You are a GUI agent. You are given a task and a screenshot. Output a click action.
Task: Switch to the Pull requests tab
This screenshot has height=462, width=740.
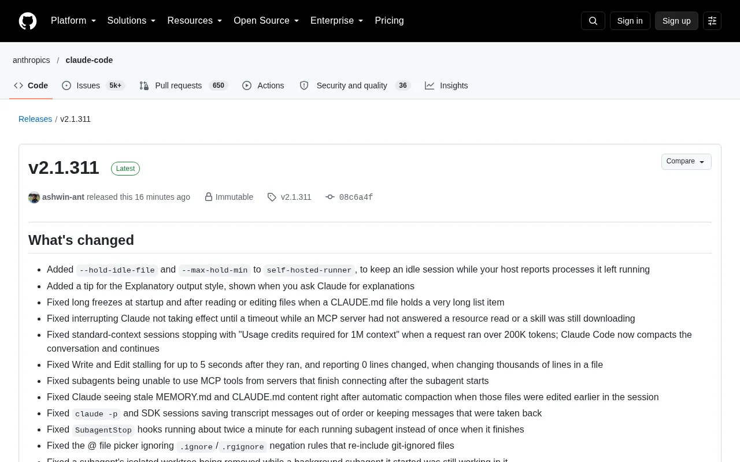[x=184, y=85]
